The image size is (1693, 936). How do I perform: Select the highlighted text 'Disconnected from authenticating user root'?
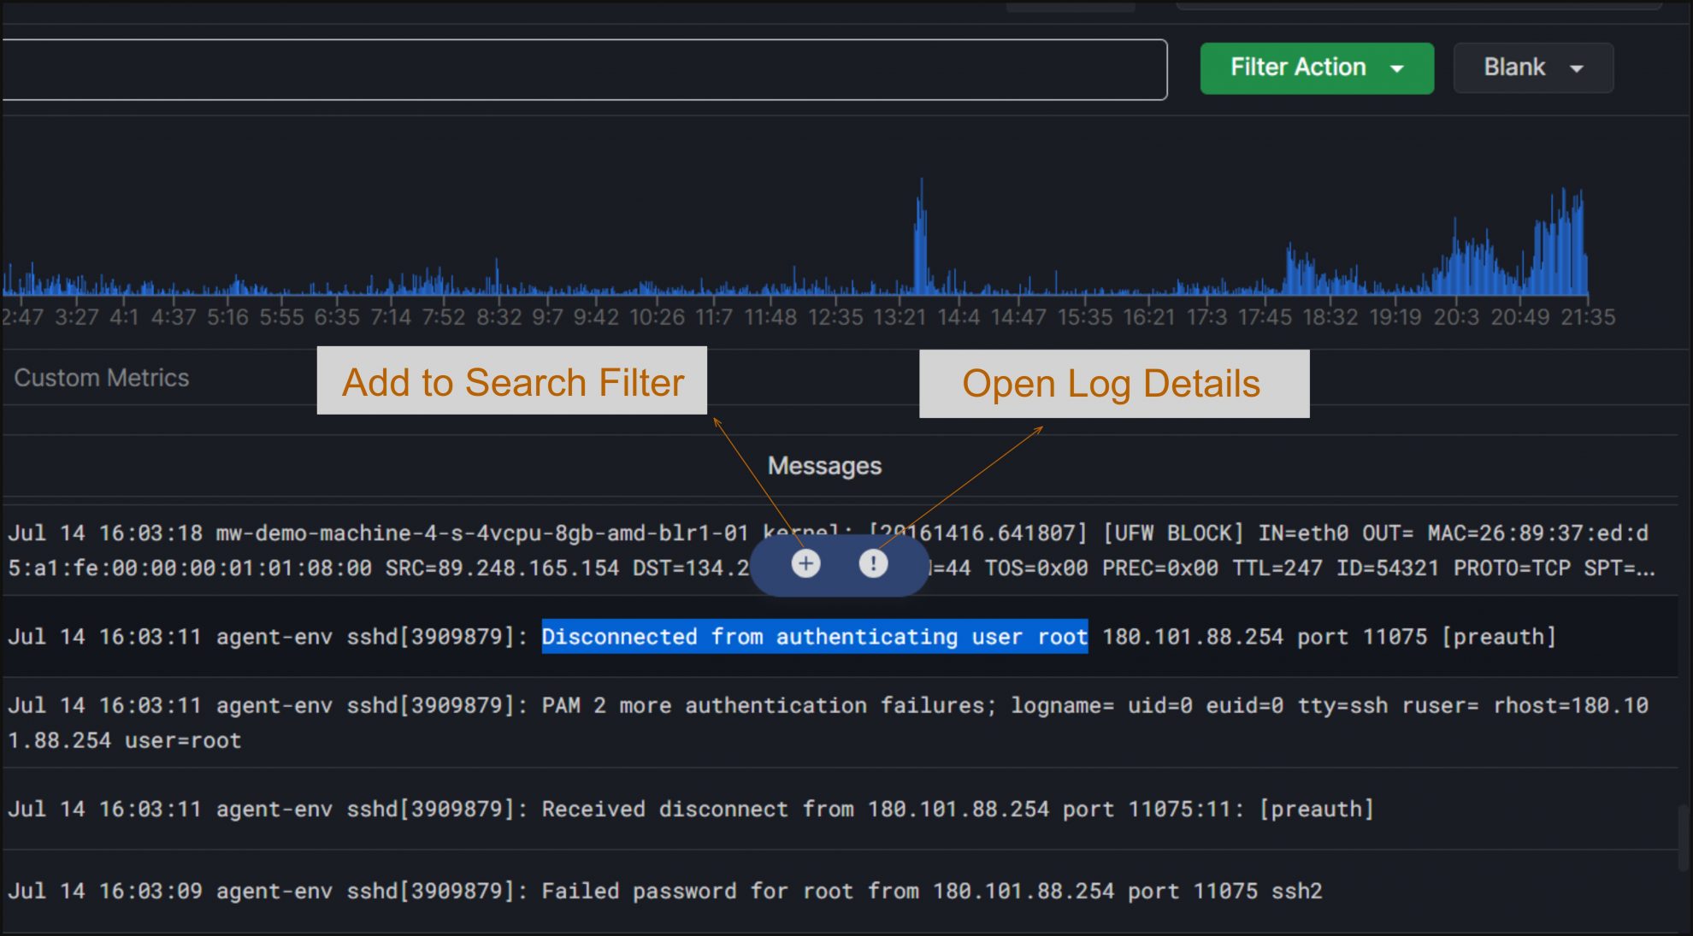(814, 636)
